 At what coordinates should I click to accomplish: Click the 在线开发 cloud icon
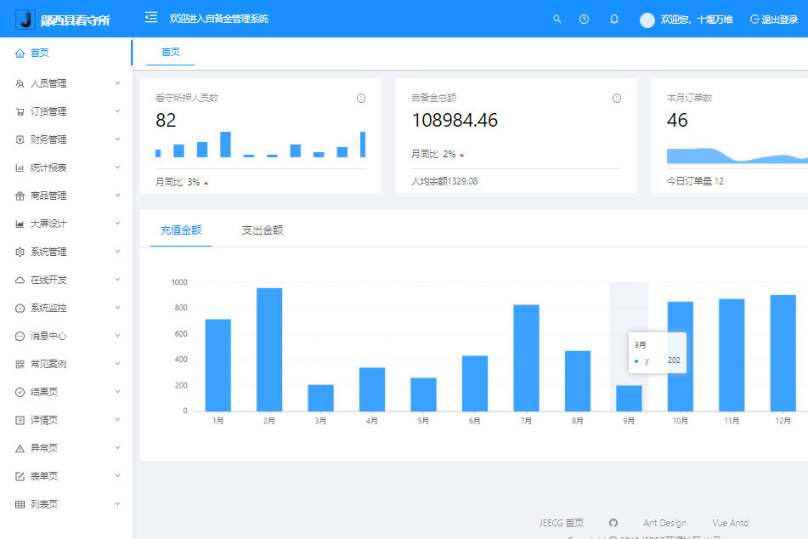point(20,280)
